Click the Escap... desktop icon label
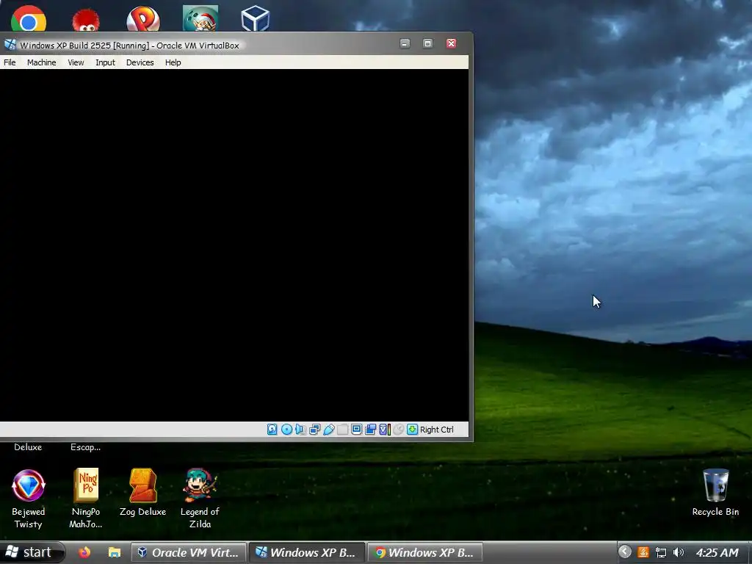 tap(85, 447)
